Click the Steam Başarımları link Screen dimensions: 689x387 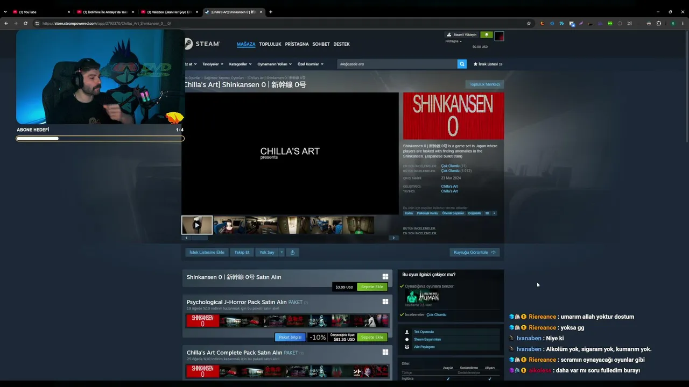(427, 339)
